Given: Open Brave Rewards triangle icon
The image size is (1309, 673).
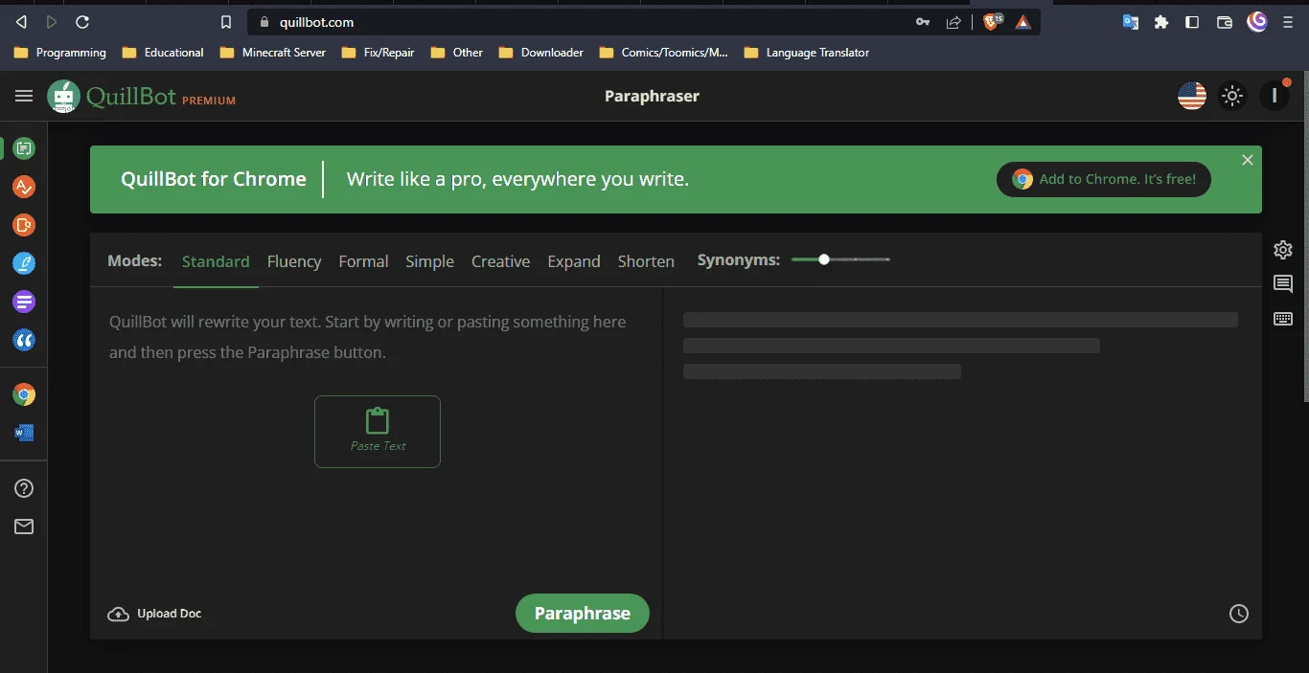Looking at the screenshot, I should [x=1023, y=21].
